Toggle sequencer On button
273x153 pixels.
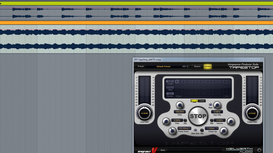(226, 96)
